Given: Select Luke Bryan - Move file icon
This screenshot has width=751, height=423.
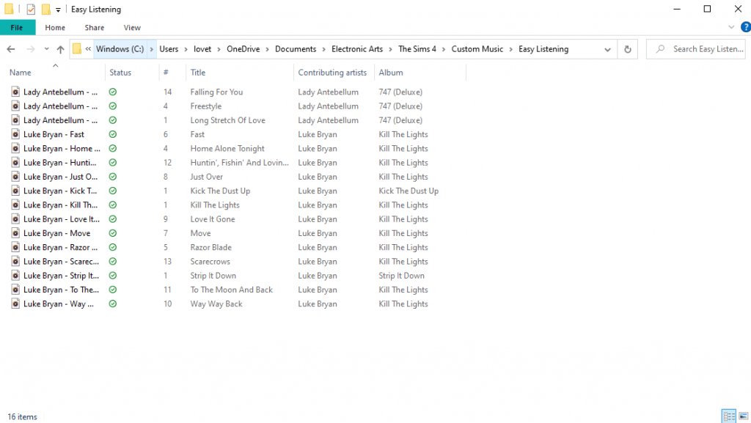Looking at the screenshot, I should point(15,233).
